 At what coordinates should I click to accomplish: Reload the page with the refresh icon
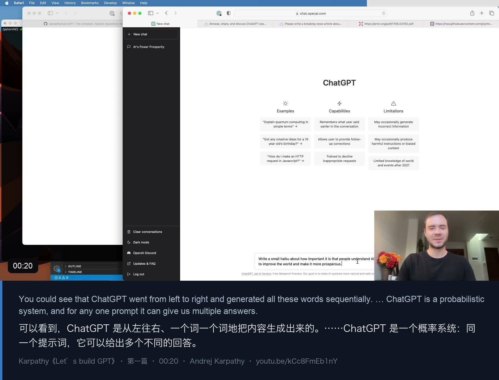click(x=384, y=14)
